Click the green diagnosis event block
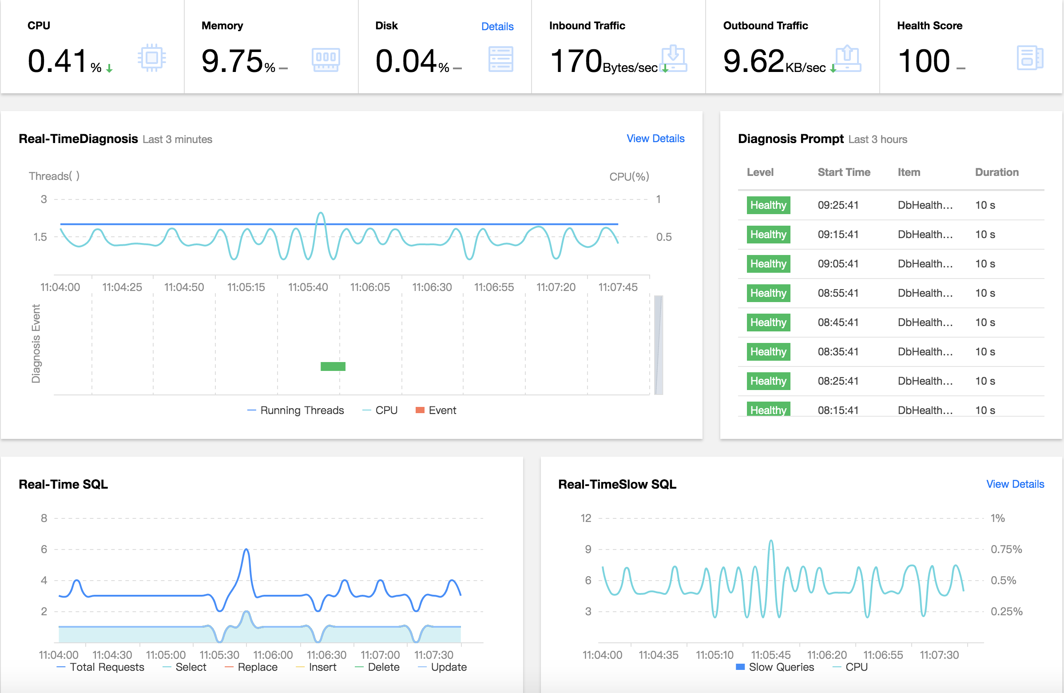Viewport: 1064px width, 693px height. [x=333, y=366]
